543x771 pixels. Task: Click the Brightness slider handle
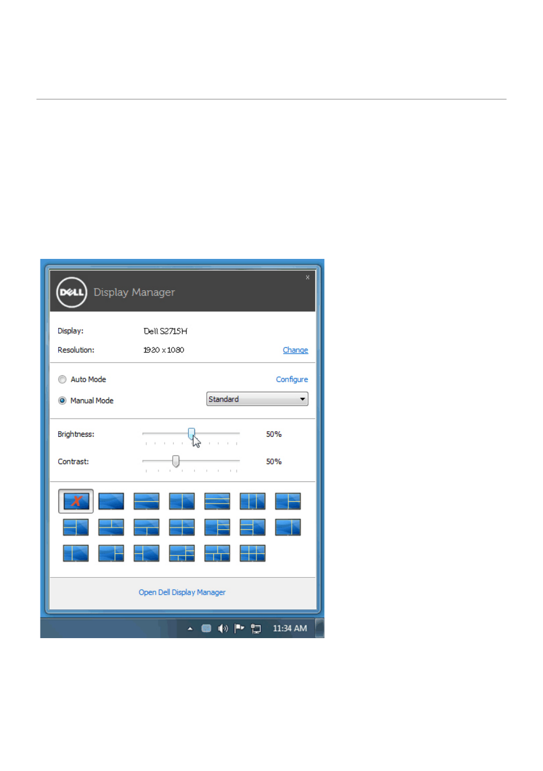click(191, 434)
